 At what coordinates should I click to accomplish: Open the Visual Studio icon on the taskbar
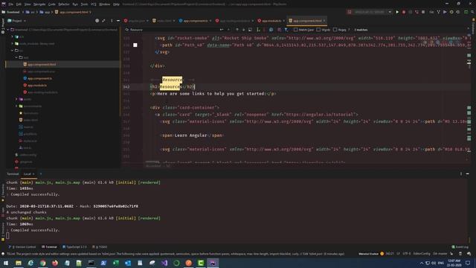click(164, 263)
